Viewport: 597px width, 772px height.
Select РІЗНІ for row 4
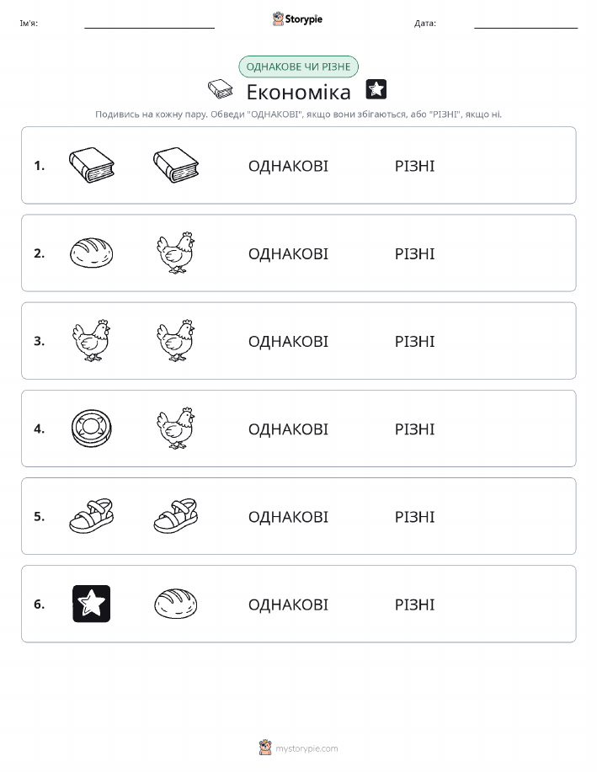[415, 429]
